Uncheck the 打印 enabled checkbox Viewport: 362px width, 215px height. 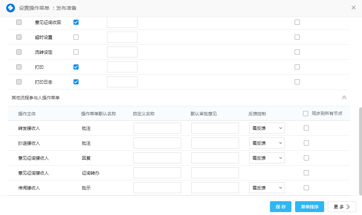pyautogui.click(x=76, y=67)
